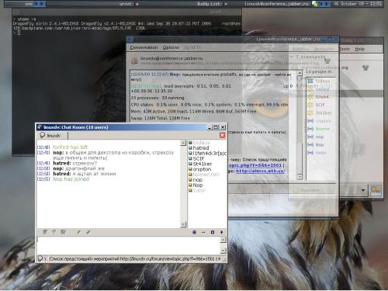This screenshot has height=291, width=388.
Task: Click the 'one' desktop label in top panel
Action: [29, 4]
